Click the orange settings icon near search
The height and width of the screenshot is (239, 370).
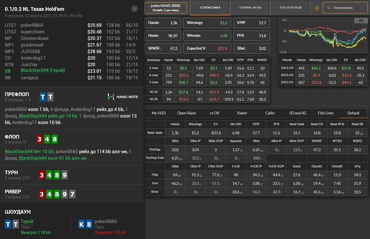pyautogui.click(x=317, y=8)
